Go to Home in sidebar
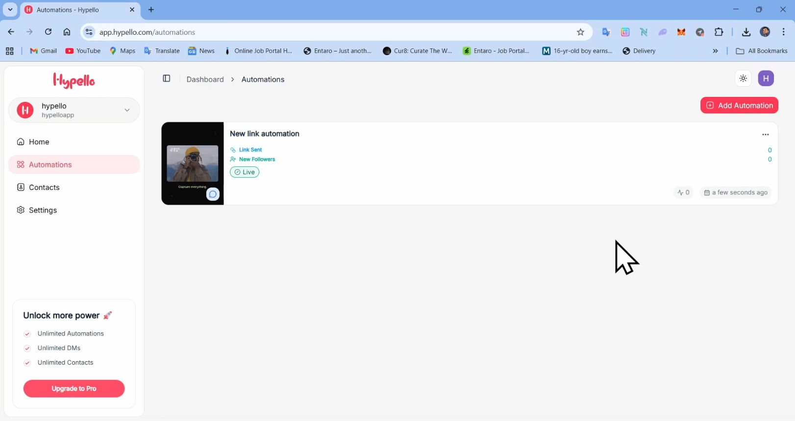The image size is (795, 421). (39, 142)
